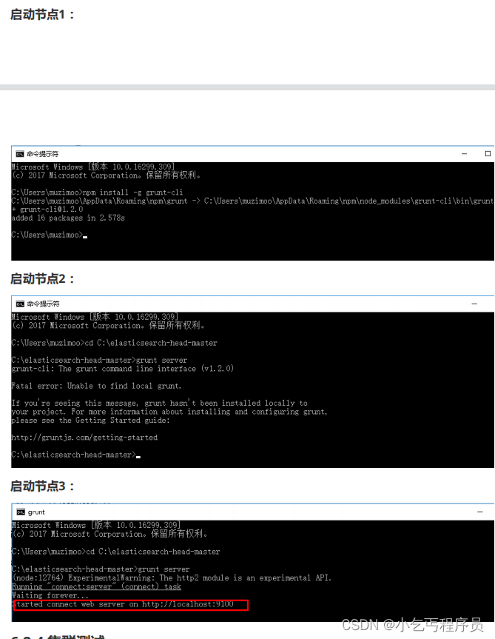This screenshot has width=495, height=639.
Task: Minimize the grunt console window
Action: [x=480, y=512]
